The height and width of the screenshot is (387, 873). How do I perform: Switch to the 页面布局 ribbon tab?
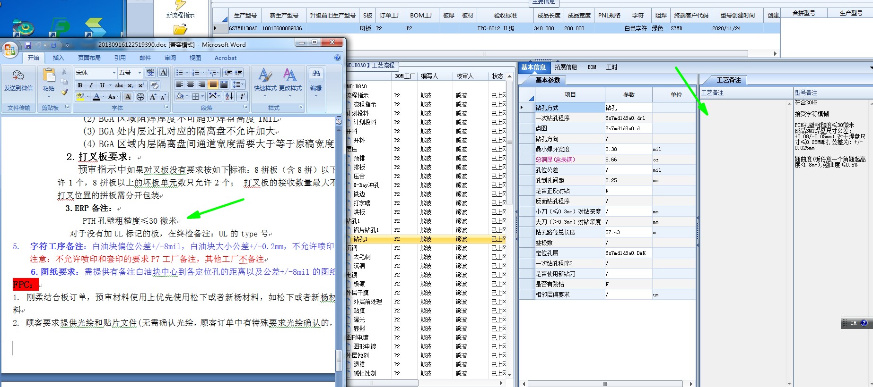(89, 58)
